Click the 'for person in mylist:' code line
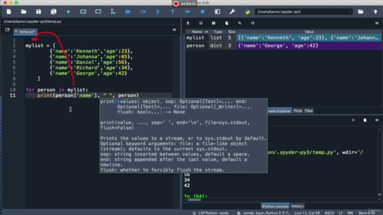The height and width of the screenshot is (215, 383). point(57,90)
